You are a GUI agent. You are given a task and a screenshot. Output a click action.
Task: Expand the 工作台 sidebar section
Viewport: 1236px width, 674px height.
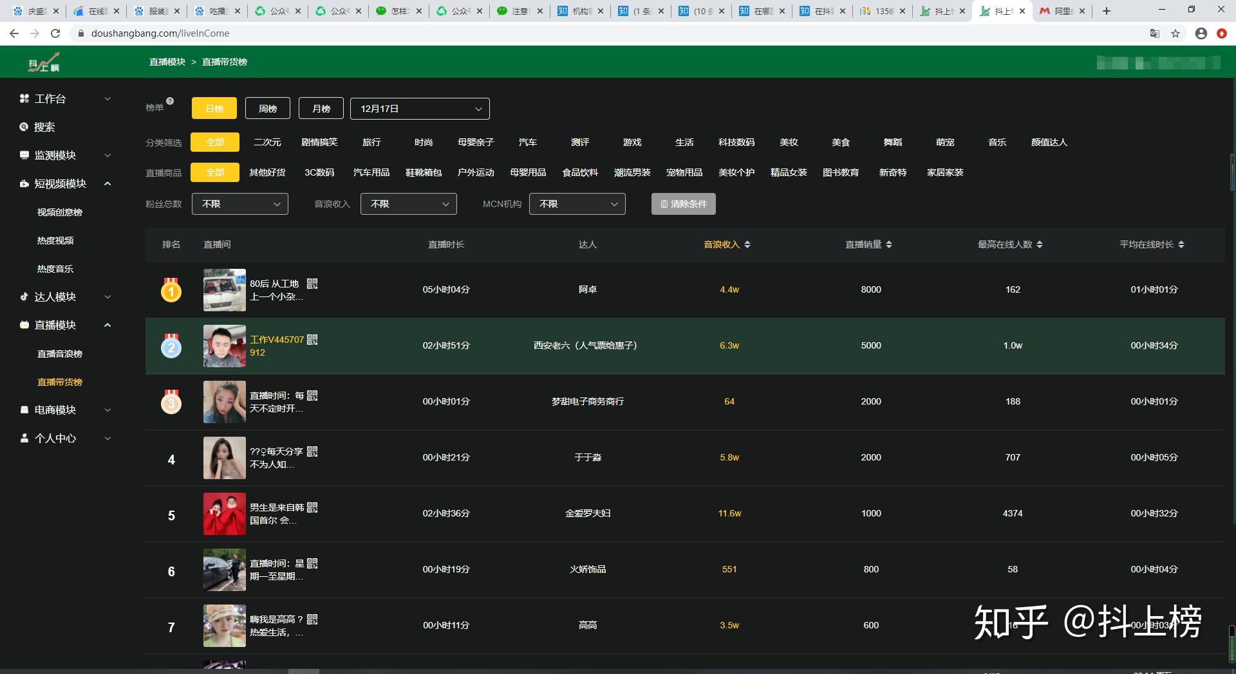pyautogui.click(x=108, y=98)
